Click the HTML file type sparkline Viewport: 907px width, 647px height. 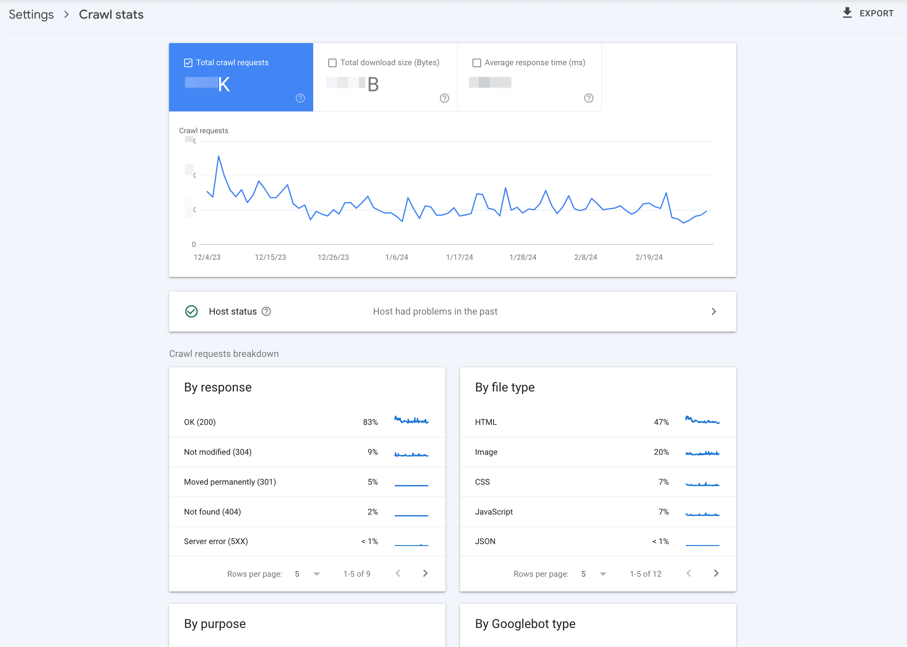tap(703, 420)
